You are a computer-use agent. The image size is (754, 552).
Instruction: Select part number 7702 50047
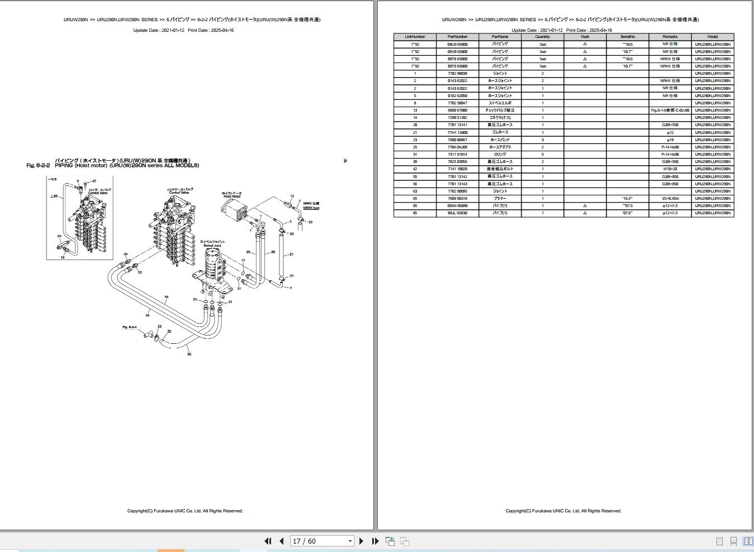pyautogui.click(x=457, y=103)
